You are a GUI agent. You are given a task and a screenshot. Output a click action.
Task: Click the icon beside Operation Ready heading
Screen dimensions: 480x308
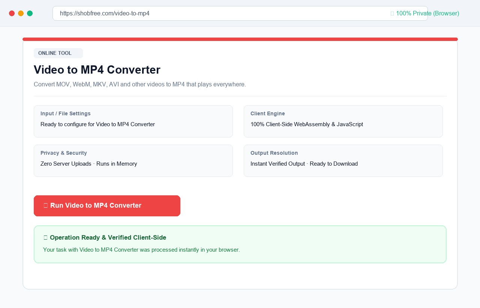(45, 238)
